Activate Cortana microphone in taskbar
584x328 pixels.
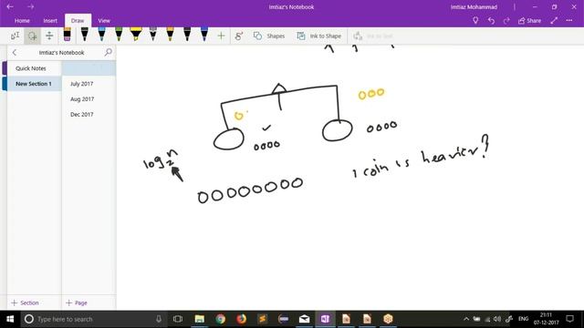[159, 319]
